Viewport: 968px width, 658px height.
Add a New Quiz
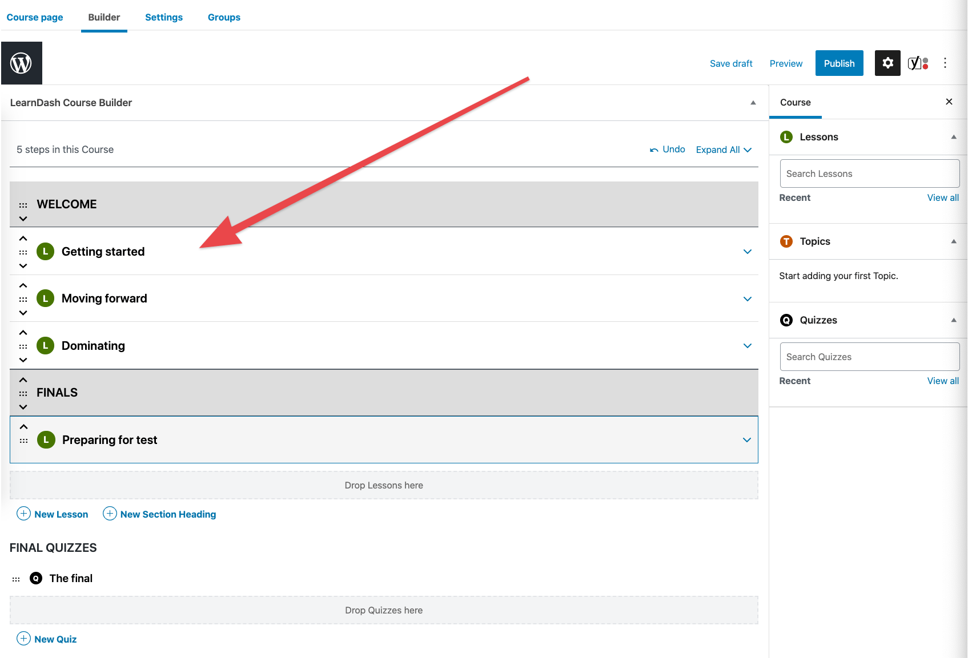click(47, 639)
